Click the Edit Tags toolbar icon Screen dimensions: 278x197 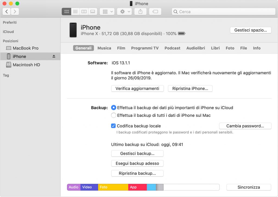155,11
